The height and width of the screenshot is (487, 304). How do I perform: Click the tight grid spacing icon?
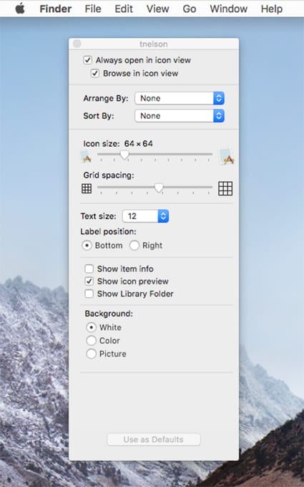coord(87,188)
